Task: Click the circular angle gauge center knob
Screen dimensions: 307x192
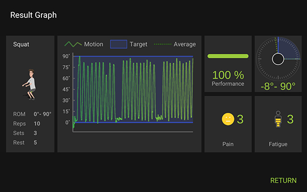Action: tap(278, 59)
